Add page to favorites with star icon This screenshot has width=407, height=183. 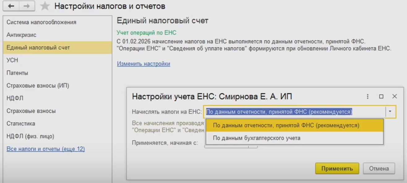(45, 6)
